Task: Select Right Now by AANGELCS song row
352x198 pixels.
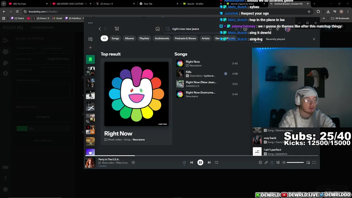Action: coord(207,84)
